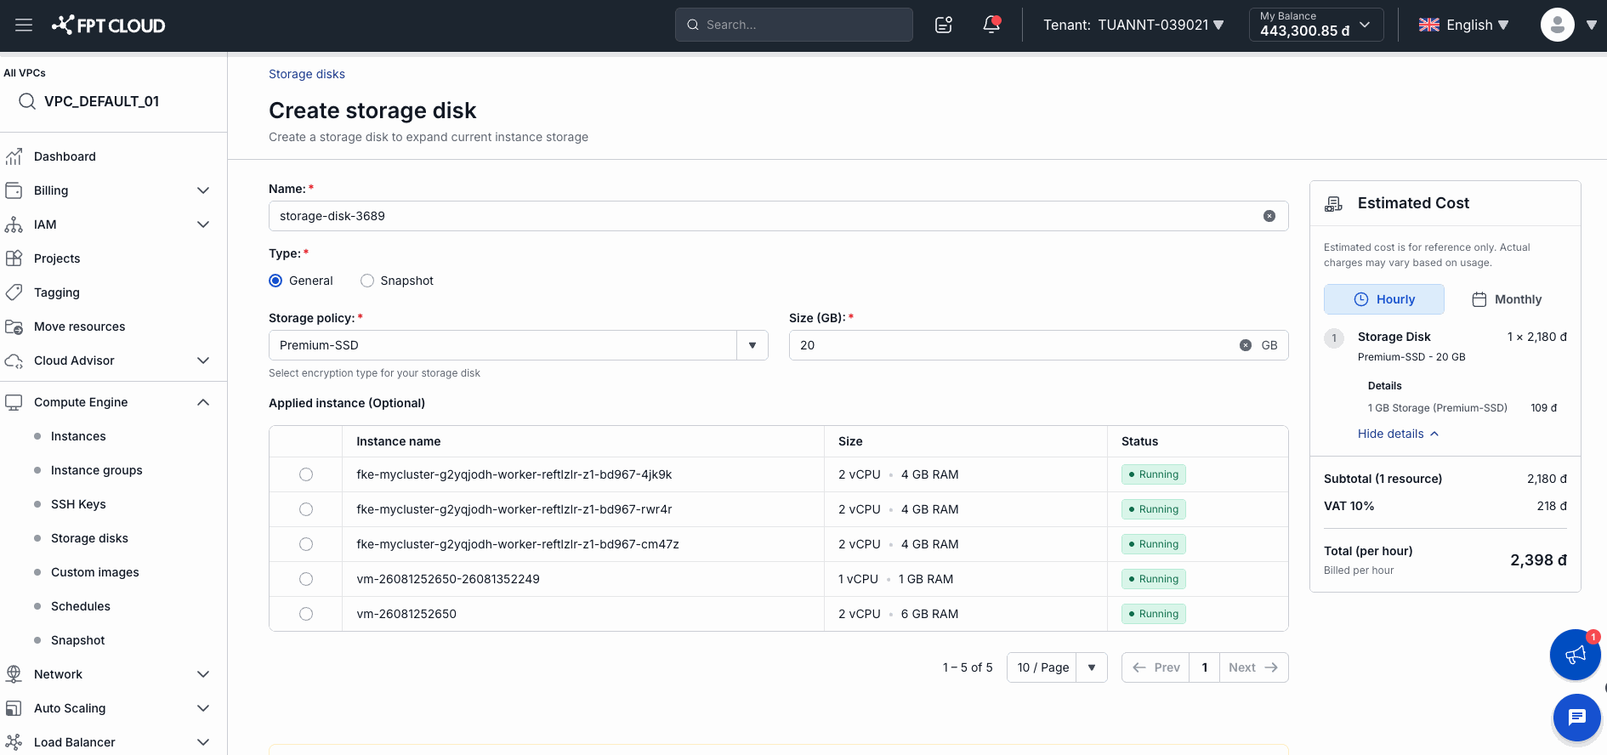This screenshot has width=1607, height=755.
Task: Open the English language dropdown
Action: (x=1503, y=25)
